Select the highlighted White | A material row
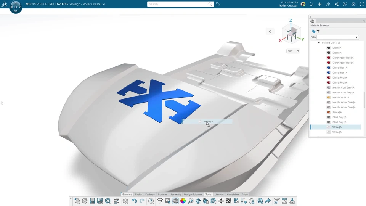This screenshot has height=206, width=366. coord(336,127)
